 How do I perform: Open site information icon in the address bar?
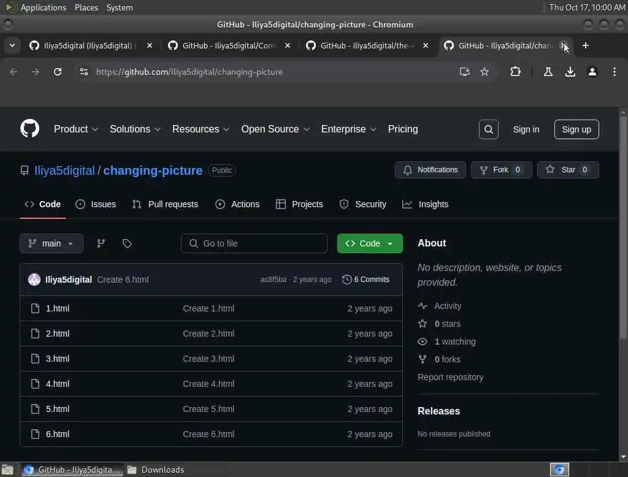click(83, 72)
